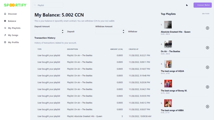Select transaction dated 11/28/2022, 9:43:12 PM

94,103
